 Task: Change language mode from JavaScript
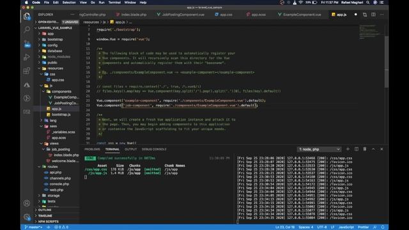click(346, 227)
